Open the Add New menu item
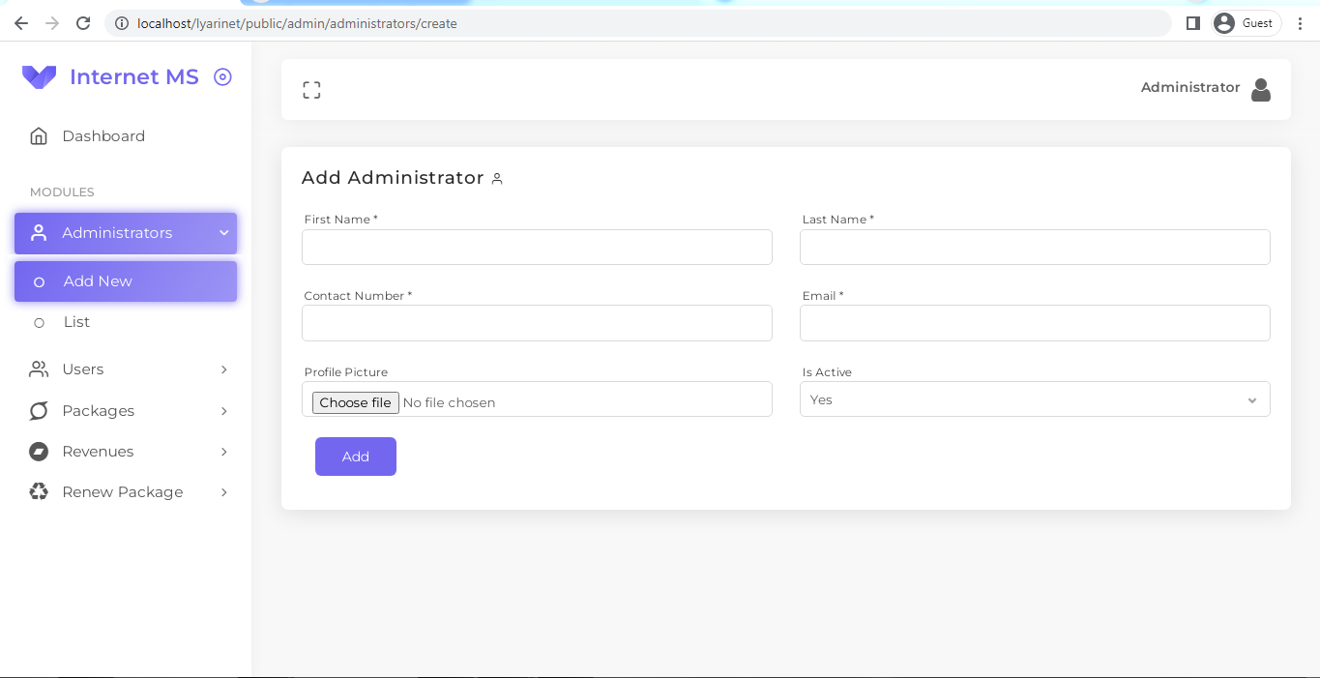The height and width of the screenshot is (678, 1320). click(97, 280)
